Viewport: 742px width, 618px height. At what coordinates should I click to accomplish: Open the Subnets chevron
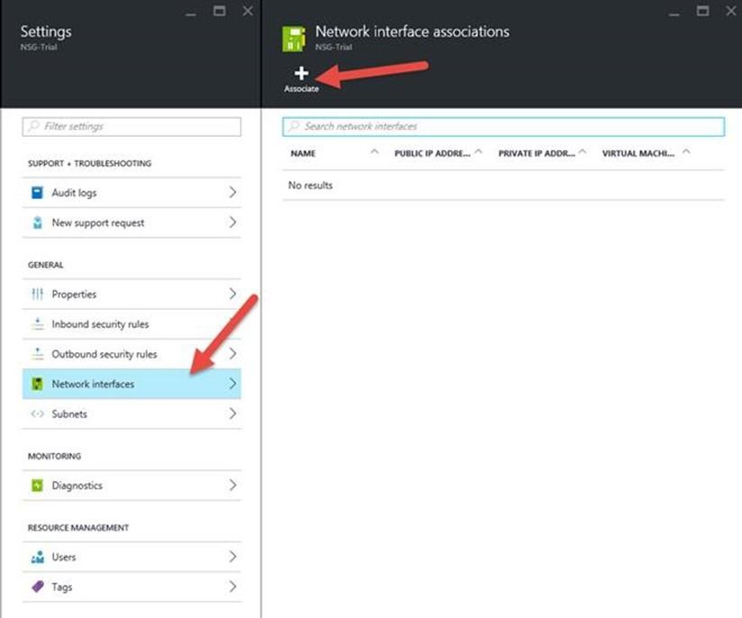[x=232, y=414]
